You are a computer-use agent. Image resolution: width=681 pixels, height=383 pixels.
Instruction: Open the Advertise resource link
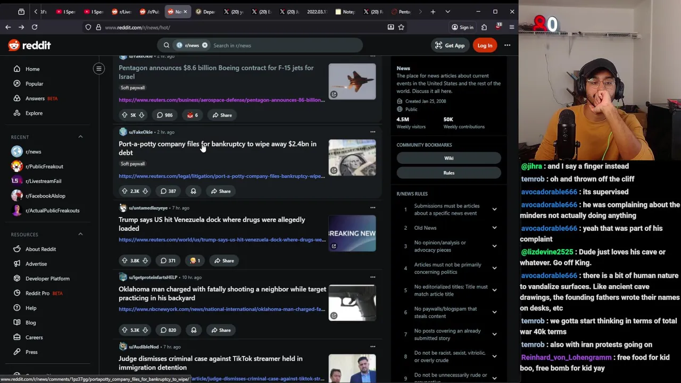point(36,264)
